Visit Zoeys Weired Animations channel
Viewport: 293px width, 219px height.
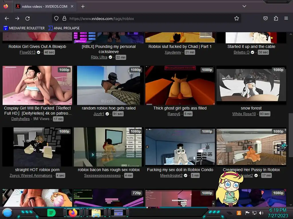[31, 176]
